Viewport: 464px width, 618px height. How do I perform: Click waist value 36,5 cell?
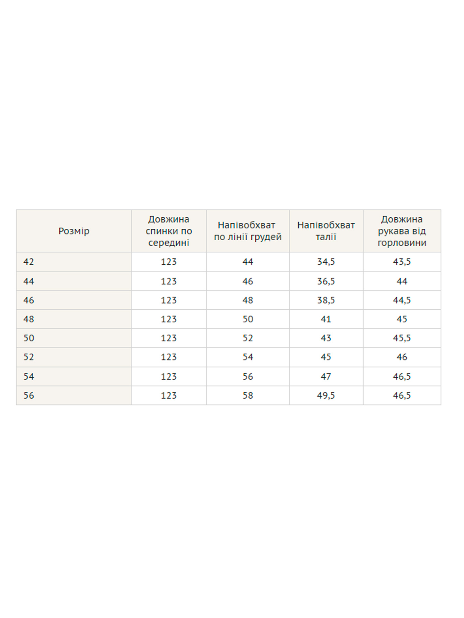point(326,282)
